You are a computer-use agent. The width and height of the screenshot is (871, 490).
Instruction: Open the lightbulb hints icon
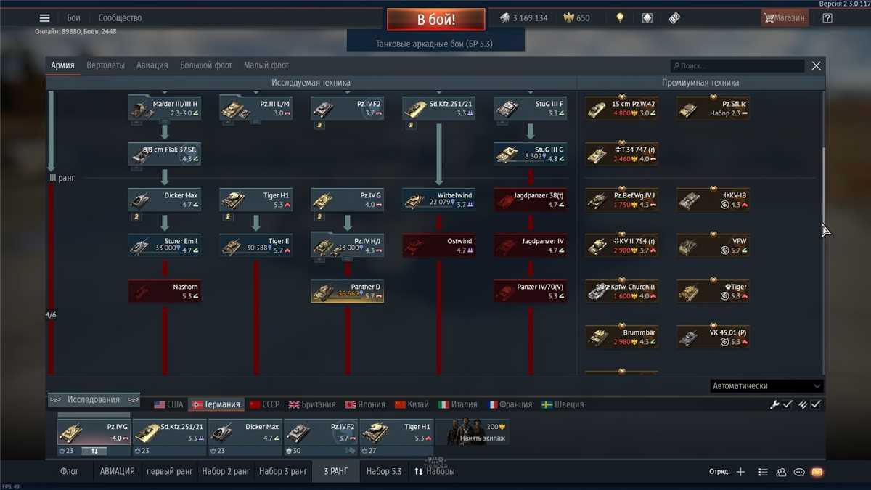click(x=620, y=18)
